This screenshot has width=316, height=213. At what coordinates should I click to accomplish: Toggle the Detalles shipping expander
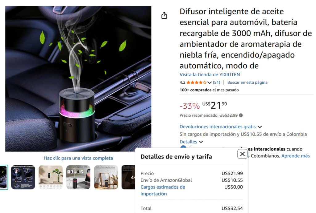pyautogui.click(x=191, y=142)
